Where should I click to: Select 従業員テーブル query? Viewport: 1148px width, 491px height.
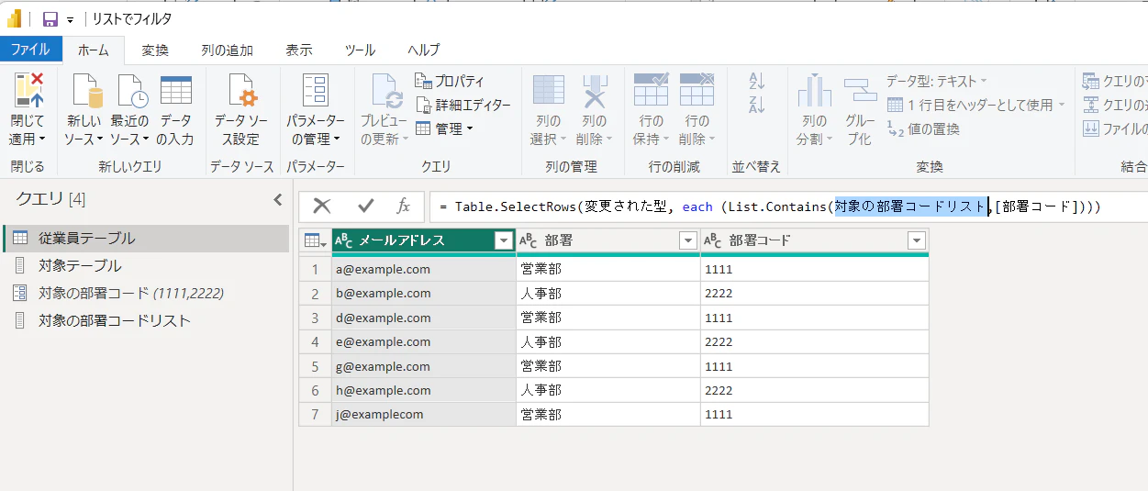click(146, 238)
